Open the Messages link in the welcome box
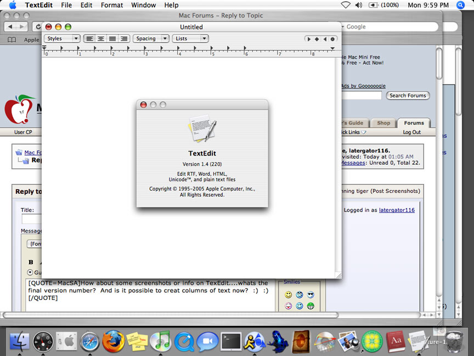 coord(353,163)
